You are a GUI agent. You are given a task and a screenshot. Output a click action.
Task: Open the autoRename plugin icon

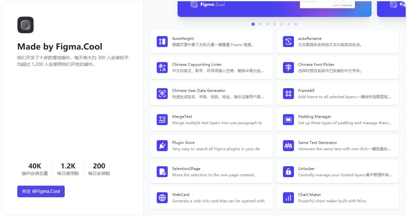[x=288, y=41]
